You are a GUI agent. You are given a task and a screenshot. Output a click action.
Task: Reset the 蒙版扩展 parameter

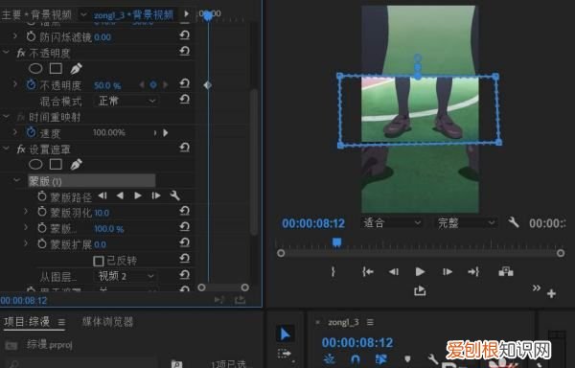pos(184,242)
